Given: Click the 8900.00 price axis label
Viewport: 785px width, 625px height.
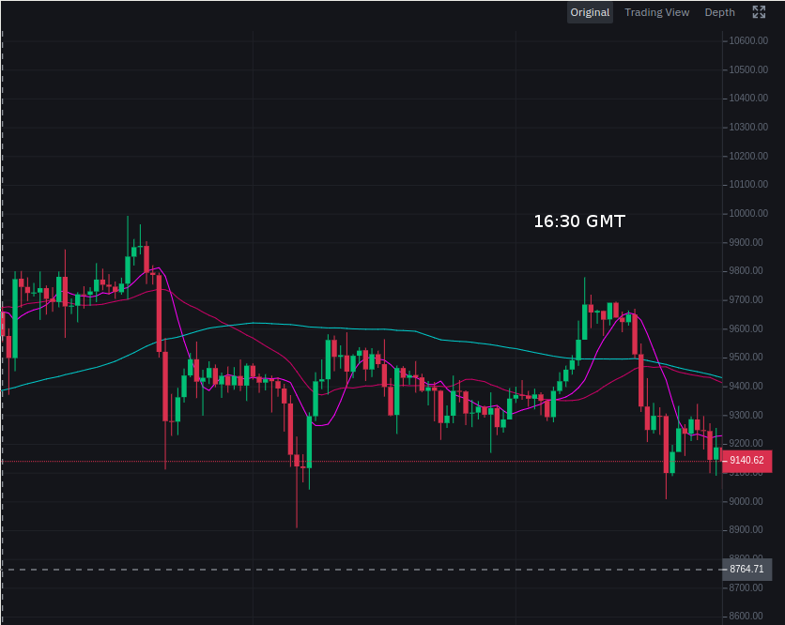Looking at the screenshot, I should (x=746, y=529).
